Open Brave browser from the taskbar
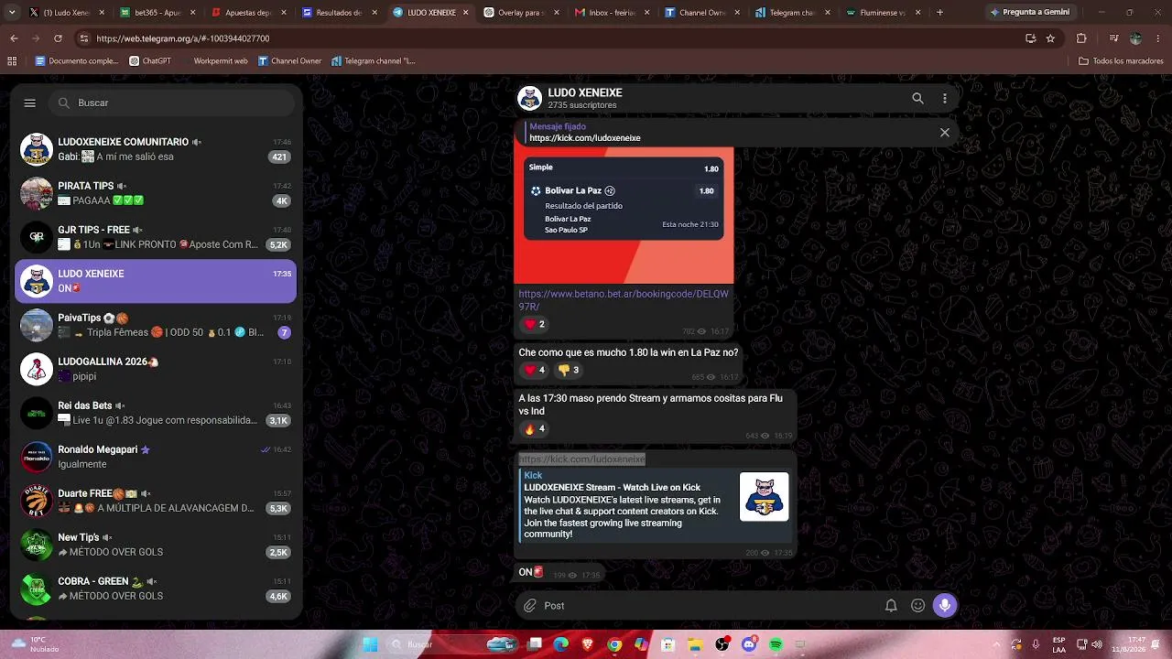This screenshot has width=1172, height=659. coord(588,644)
